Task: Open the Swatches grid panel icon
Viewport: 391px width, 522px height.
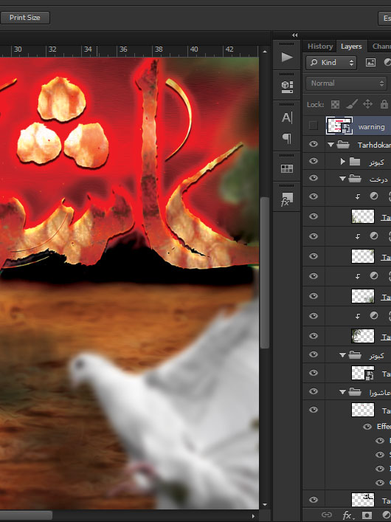Action: point(287,168)
